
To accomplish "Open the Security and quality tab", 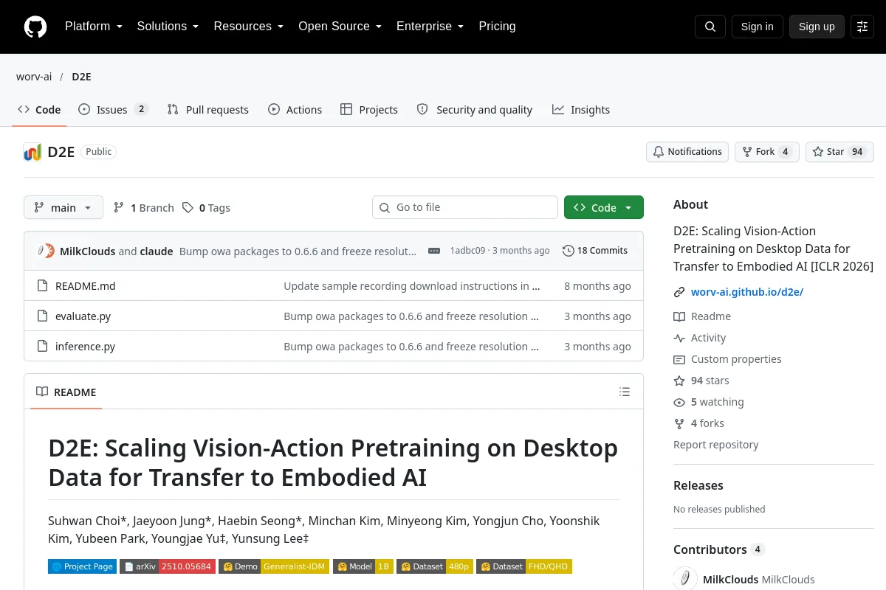I will click(x=475, y=109).
